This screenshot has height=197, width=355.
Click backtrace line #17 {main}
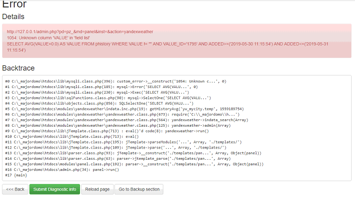pyautogui.click(x=16, y=175)
